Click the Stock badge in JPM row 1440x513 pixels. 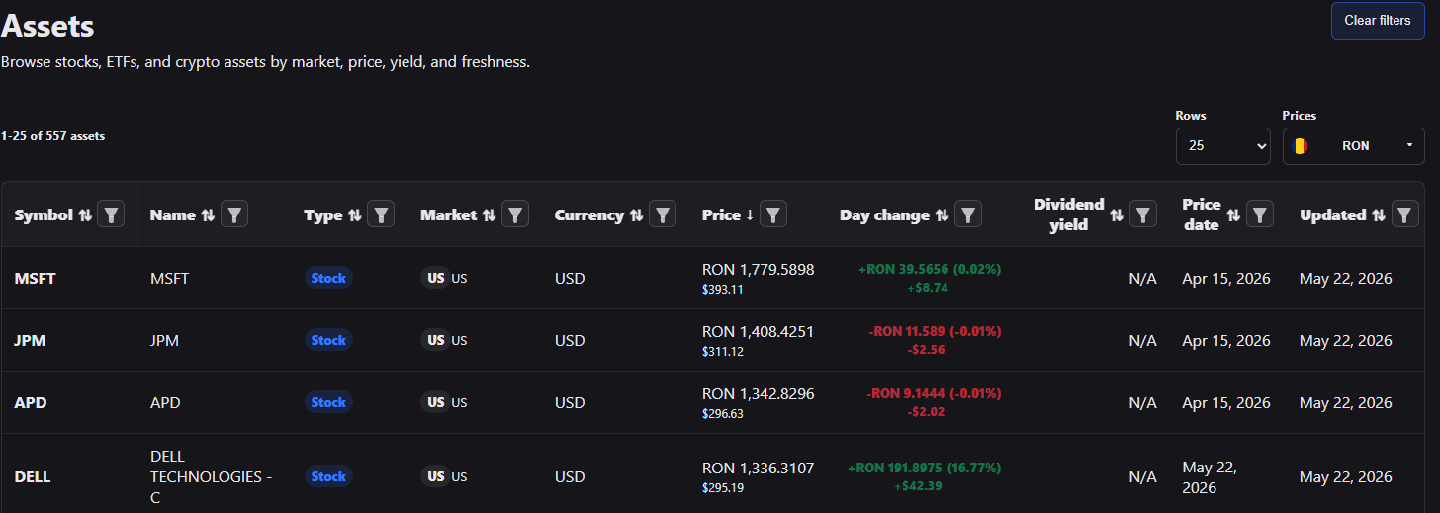(x=328, y=340)
